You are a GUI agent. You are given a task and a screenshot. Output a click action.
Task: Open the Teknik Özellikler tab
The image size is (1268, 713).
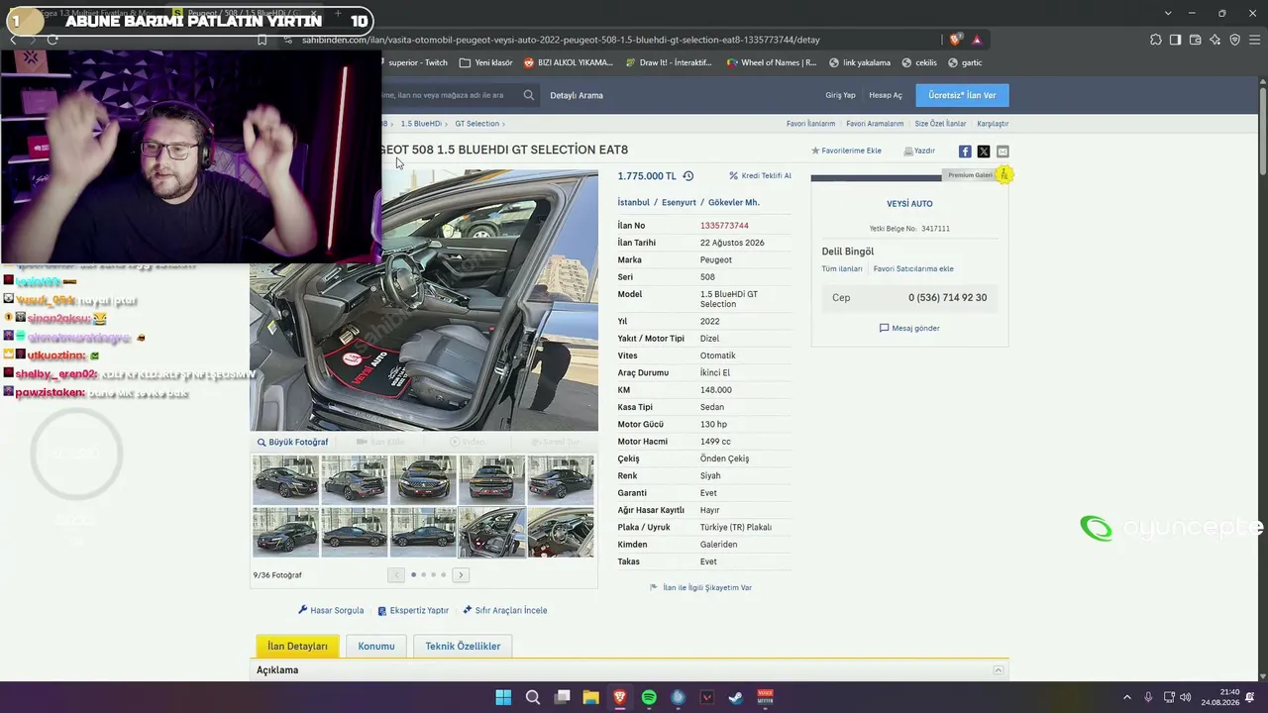tap(463, 646)
